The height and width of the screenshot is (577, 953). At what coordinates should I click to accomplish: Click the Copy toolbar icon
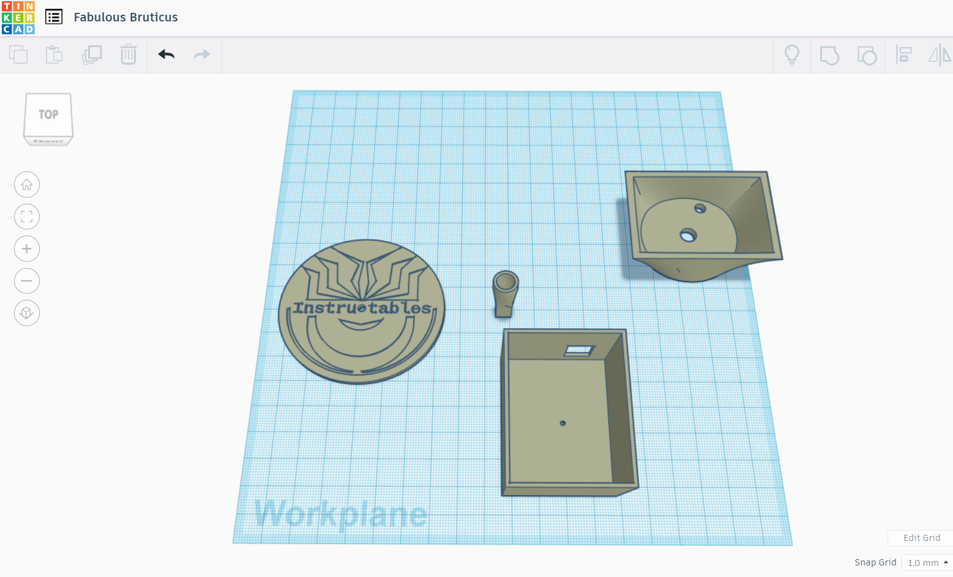tap(18, 54)
